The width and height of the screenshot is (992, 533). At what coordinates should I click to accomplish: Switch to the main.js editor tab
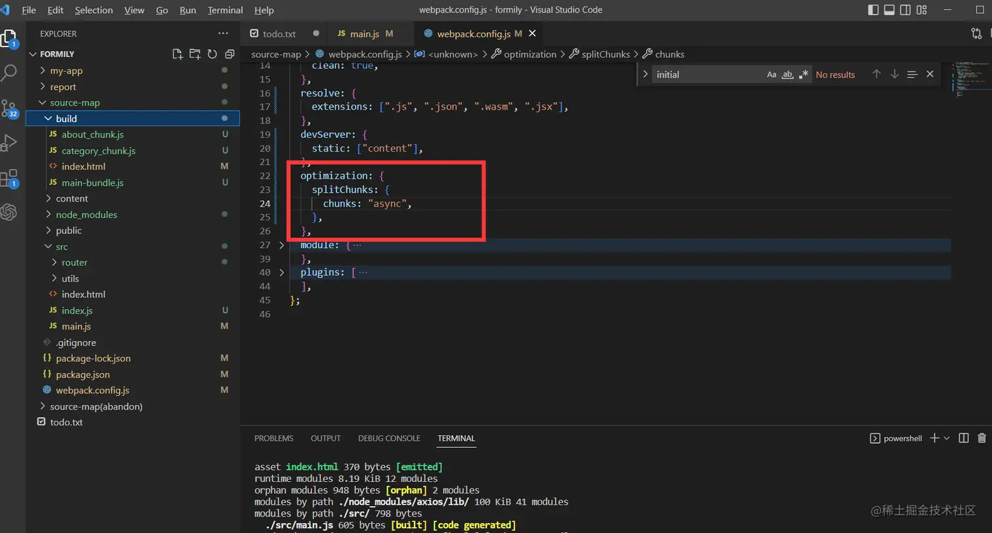tap(371, 33)
